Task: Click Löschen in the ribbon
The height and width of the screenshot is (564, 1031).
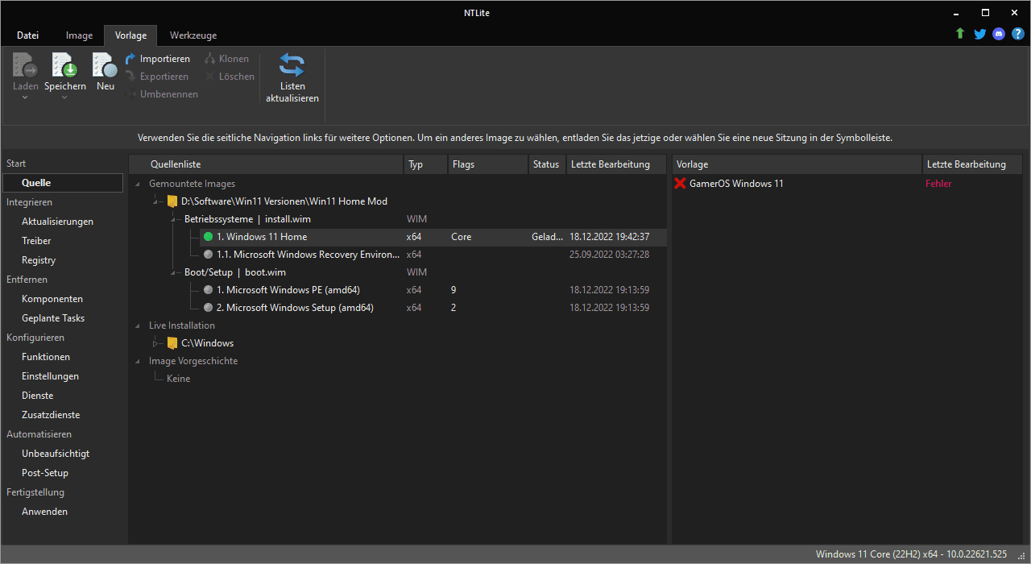Action: (230, 77)
